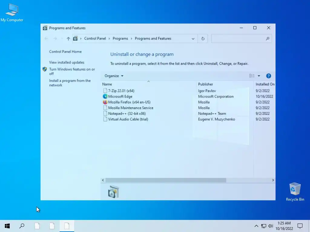The image size is (310, 232).
Task: Click publisher Igor Pavlov
Action: click(x=207, y=91)
